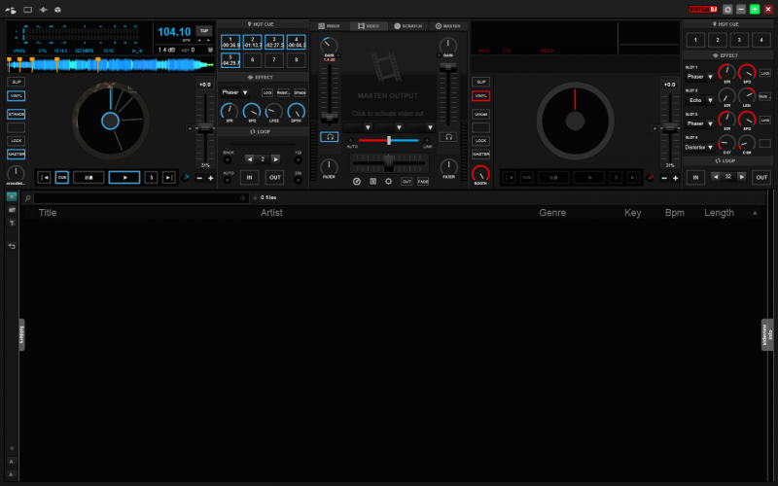Set loop OUT on right deck
The height and width of the screenshot is (486, 778).
pyautogui.click(x=761, y=177)
